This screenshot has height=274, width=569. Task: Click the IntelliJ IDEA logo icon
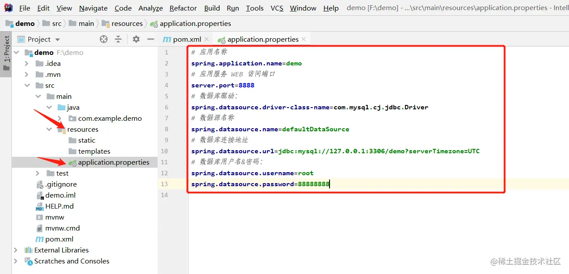[8, 7]
